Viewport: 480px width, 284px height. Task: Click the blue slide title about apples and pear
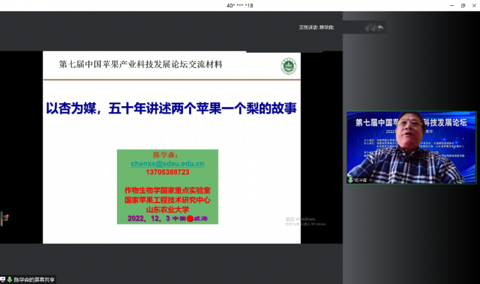click(x=172, y=109)
